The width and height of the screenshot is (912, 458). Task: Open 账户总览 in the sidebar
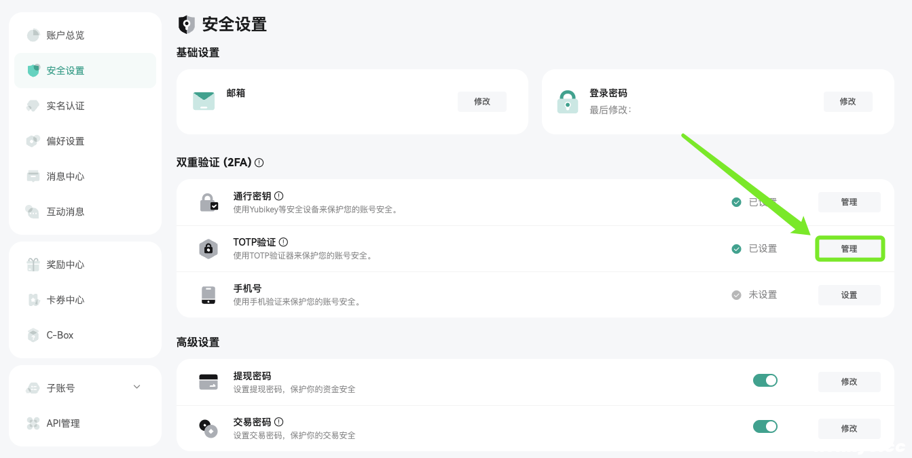[65, 35]
